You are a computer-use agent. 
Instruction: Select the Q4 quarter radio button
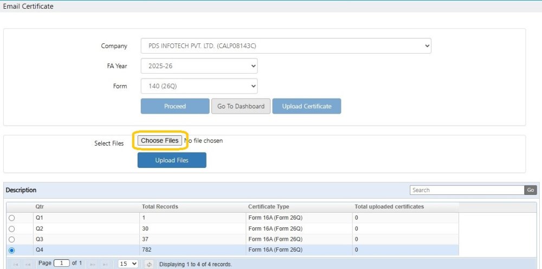tap(12, 251)
